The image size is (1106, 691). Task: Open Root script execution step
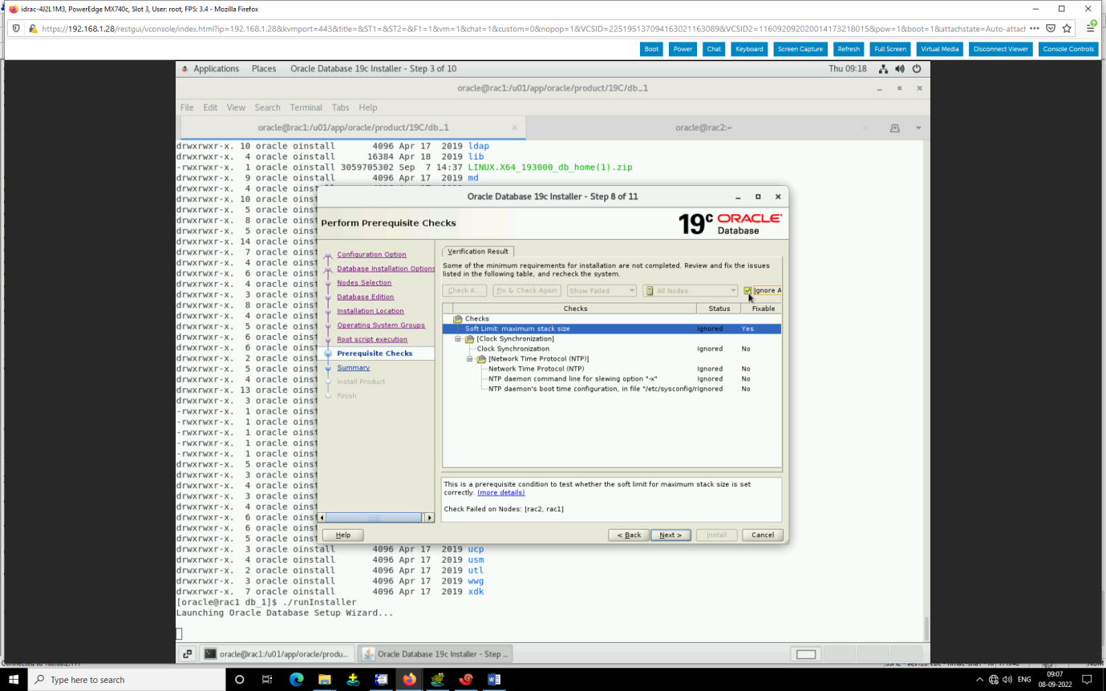coord(372,339)
